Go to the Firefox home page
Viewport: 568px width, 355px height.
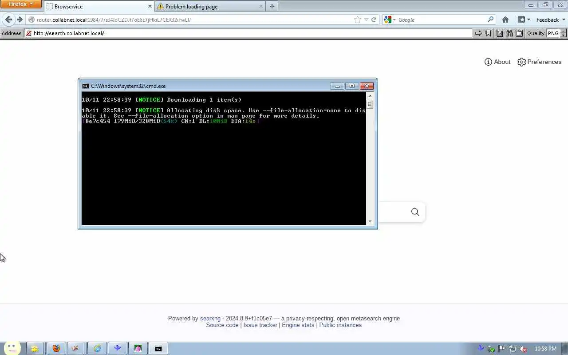click(505, 20)
